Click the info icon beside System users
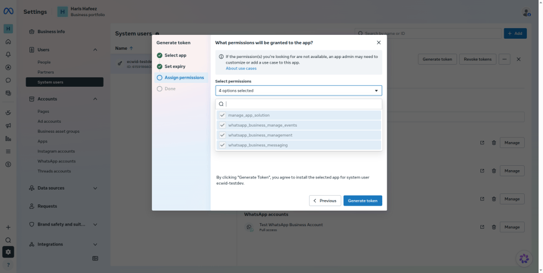Screen dimensions: 543x273 pos(157,34)
